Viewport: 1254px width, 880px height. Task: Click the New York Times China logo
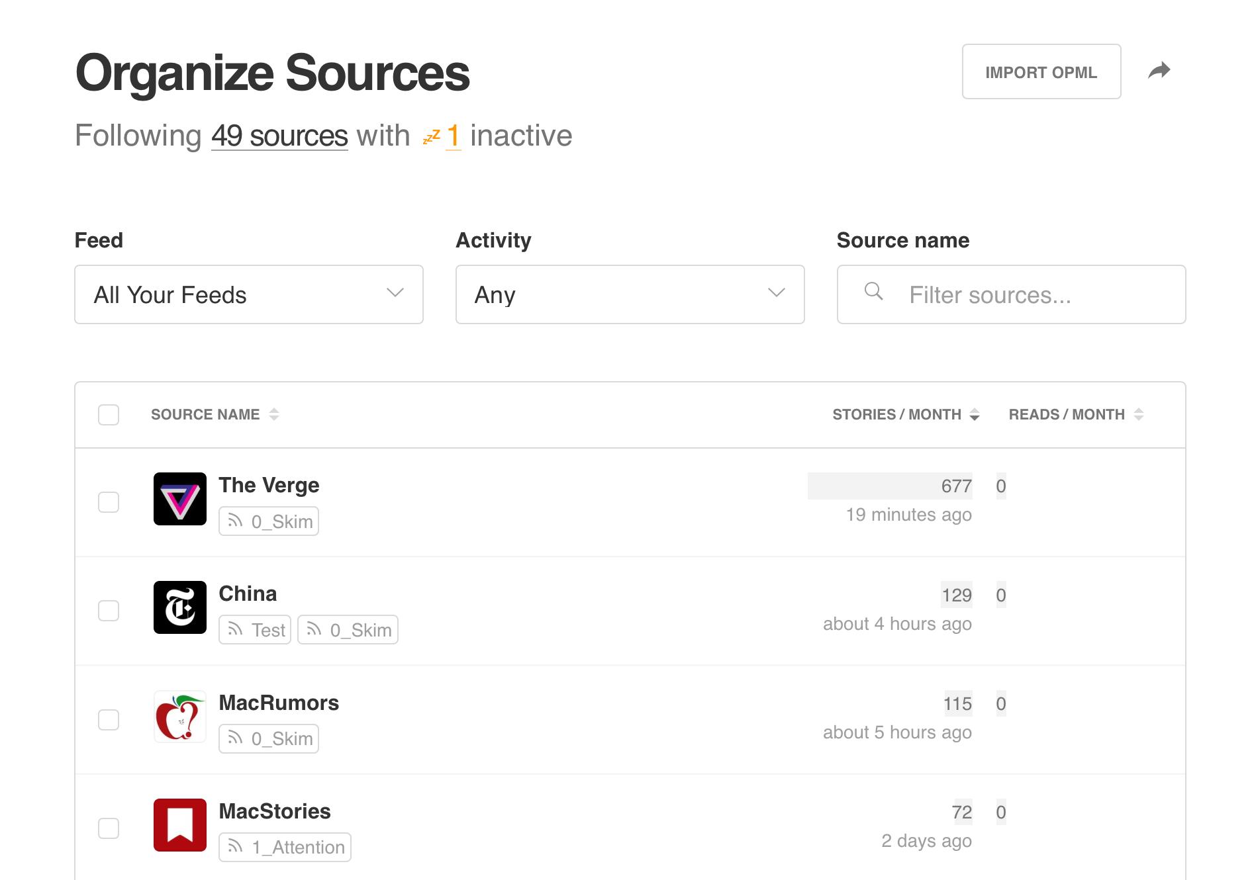pos(180,607)
